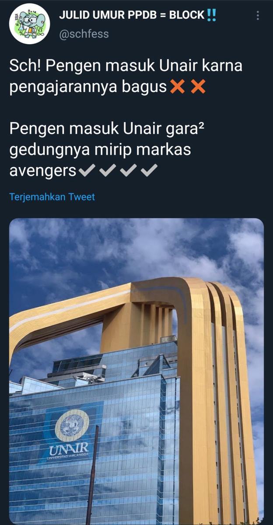The image size is (273, 525).
Task: Open the JULID UMUR PPDB = BLOCK profile name
Action: (132, 15)
